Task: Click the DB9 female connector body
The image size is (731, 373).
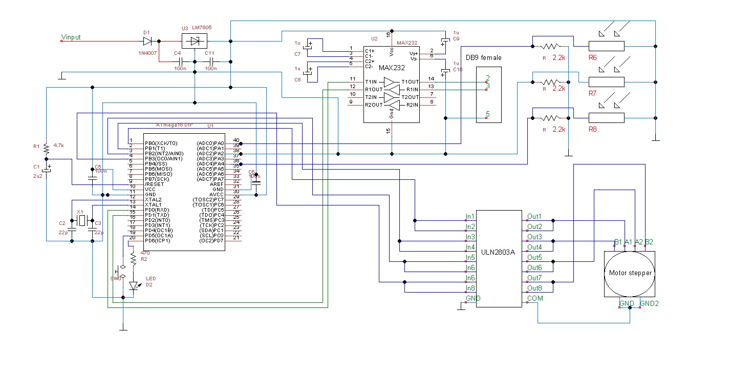Action: (x=489, y=95)
